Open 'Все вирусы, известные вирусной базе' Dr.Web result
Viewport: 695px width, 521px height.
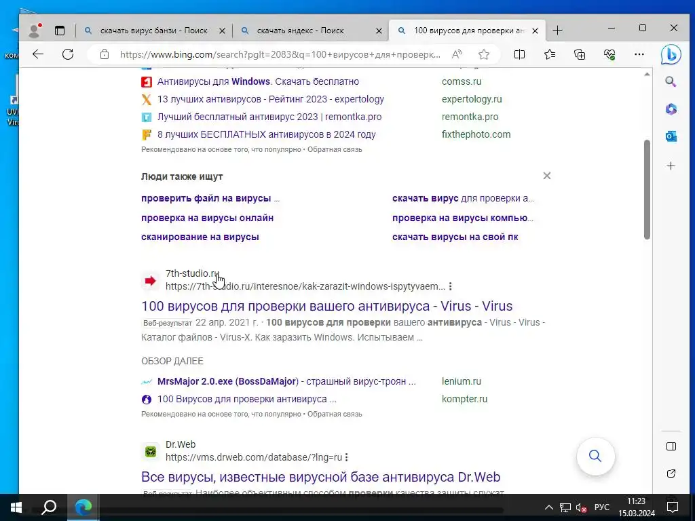tap(320, 477)
